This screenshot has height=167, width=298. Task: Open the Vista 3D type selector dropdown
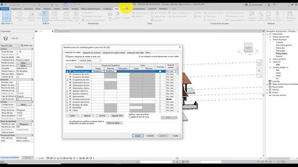tap(33, 38)
